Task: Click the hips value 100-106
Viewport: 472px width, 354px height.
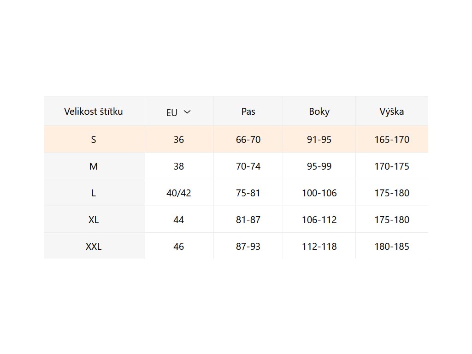Action: (x=319, y=193)
